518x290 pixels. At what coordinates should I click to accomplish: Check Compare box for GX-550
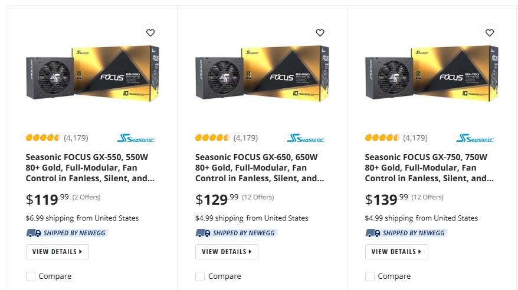coord(31,276)
